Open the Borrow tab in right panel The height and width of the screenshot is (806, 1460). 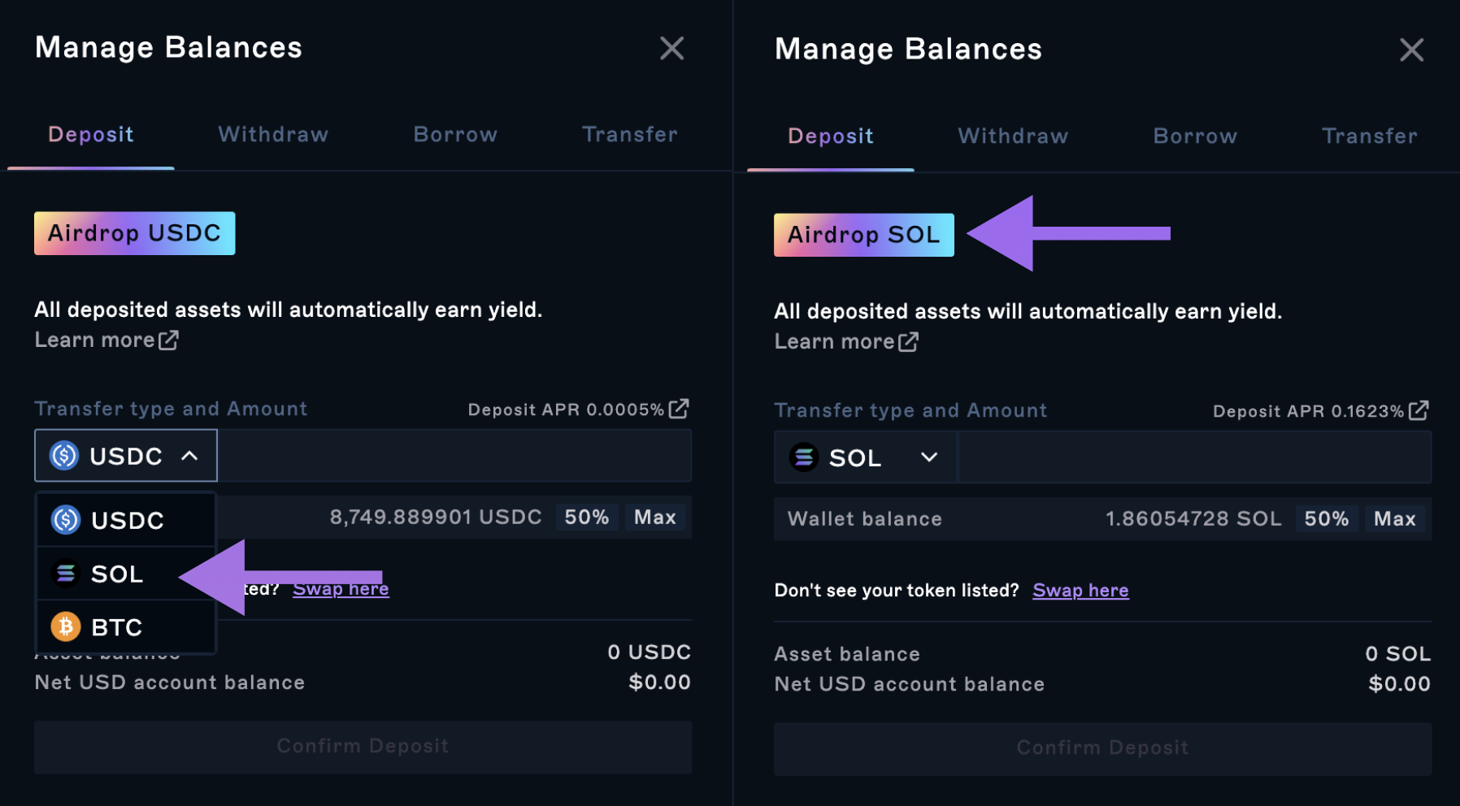[x=1195, y=136]
